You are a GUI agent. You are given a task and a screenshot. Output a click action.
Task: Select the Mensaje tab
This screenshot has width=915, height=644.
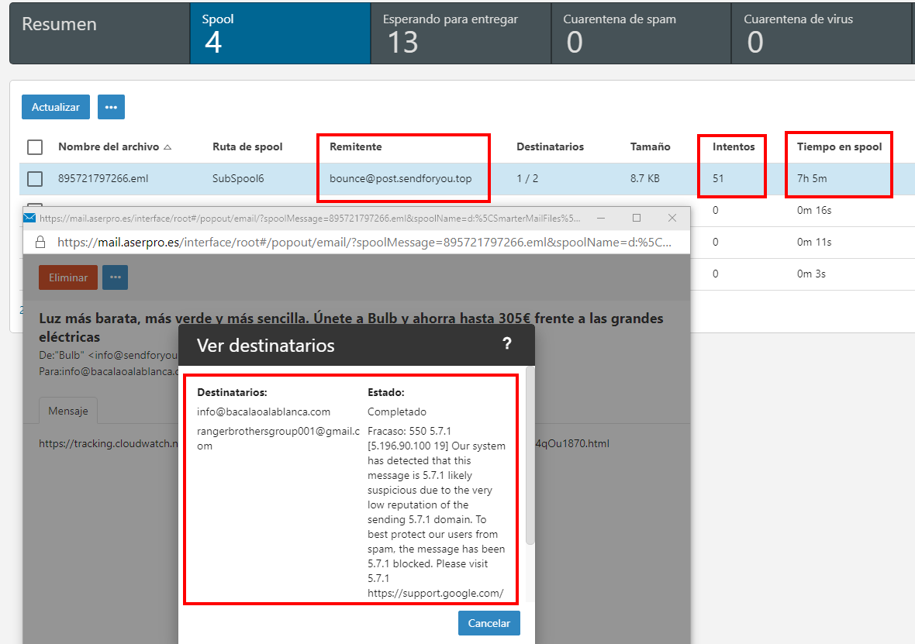68,411
